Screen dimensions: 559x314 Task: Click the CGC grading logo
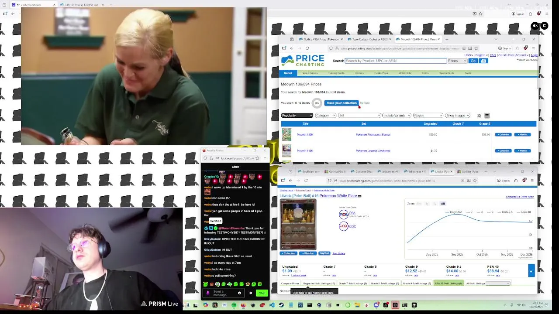[344, 226]
